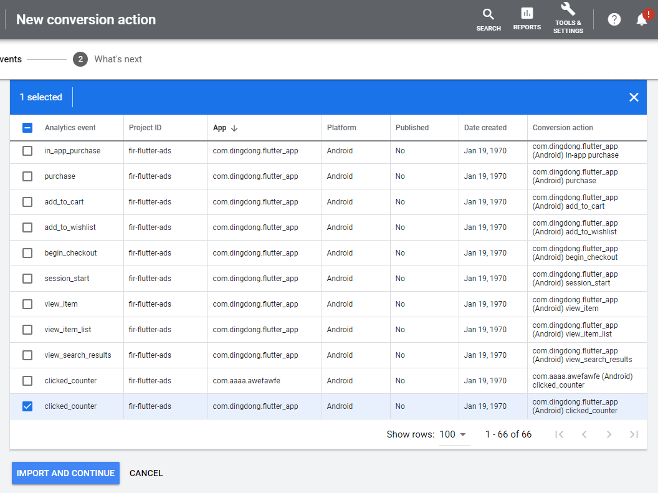
Task: Go to next page arrow
Action: [609, 434]
